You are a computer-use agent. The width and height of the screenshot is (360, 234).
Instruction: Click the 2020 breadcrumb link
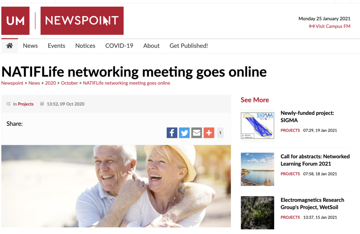(50, 83)
